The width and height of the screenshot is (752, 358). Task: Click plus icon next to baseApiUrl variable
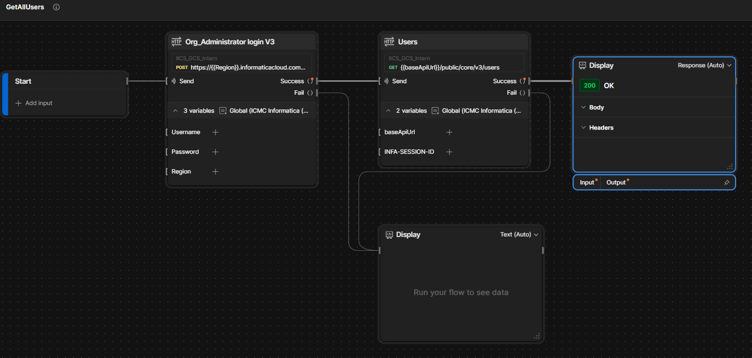click(x=449, y=132)
